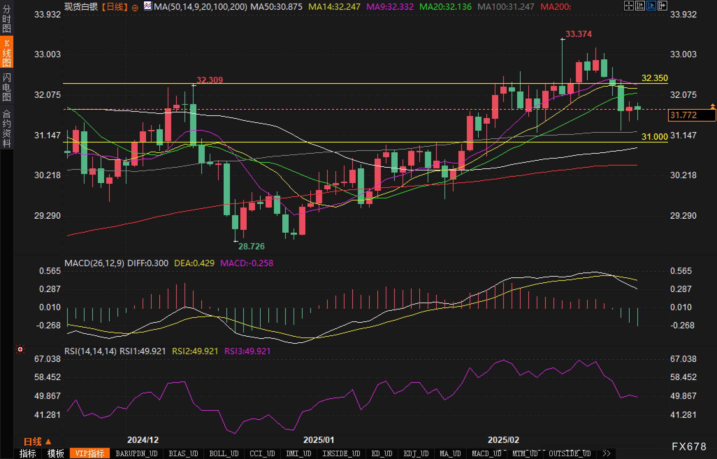717x459 pixels.
Task: Toggle the VIP指标 highlighted tab
Action: [x=90, y=453]
